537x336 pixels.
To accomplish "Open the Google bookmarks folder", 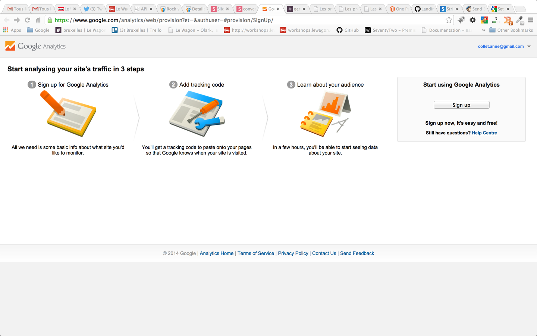I will coord(38,30).
